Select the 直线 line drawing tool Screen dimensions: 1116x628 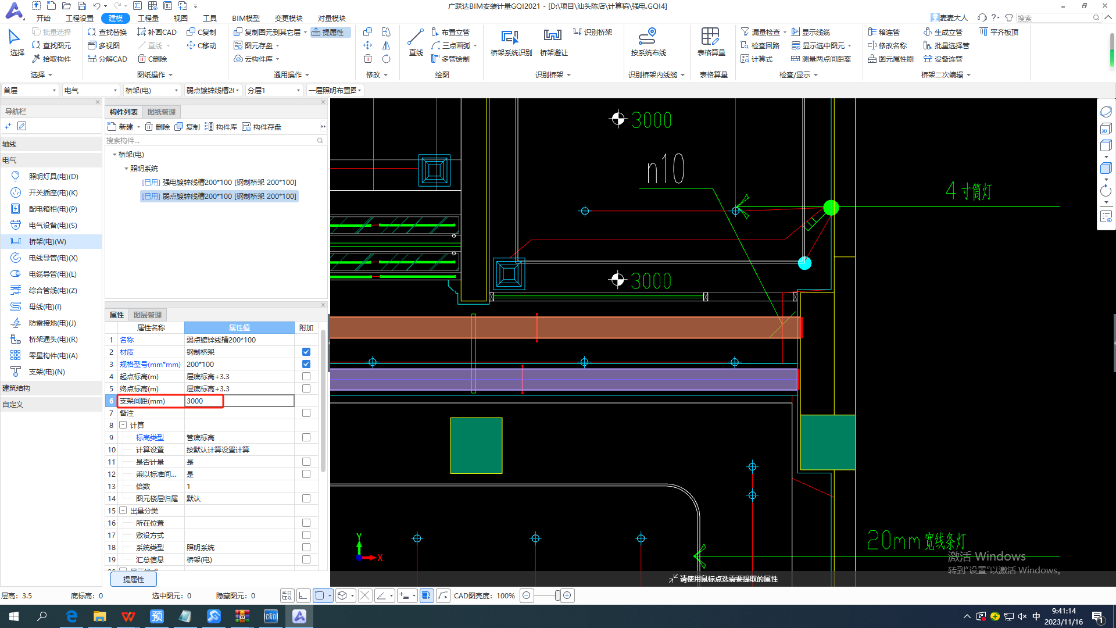point(416,42)
